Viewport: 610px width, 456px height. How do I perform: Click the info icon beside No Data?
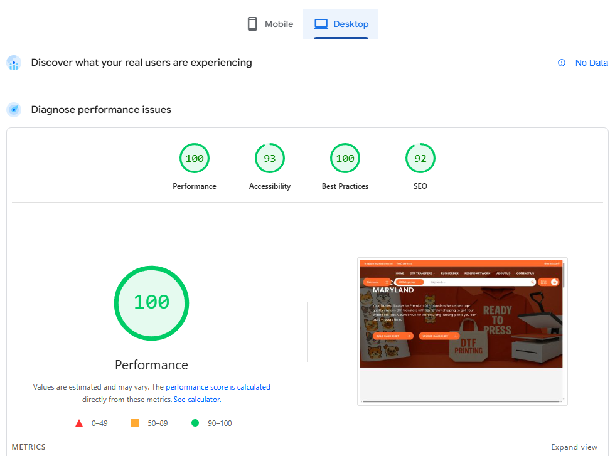click(x=562, y=63)
